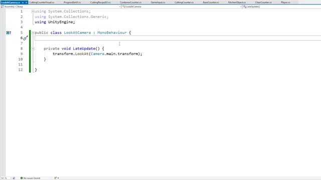Switch to the BaseCounter.cs tab
This screenshot has width=321, height=180.
pos(211,2)
